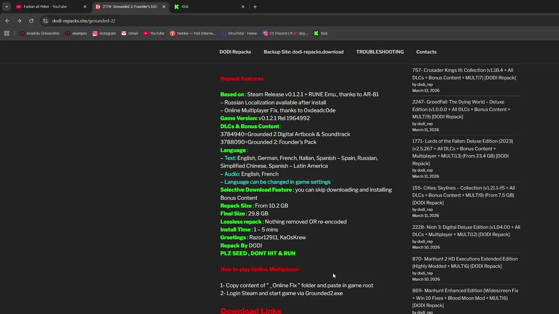Open Gmail bookmark
559x314 pixels.
[x=130, y=33]
